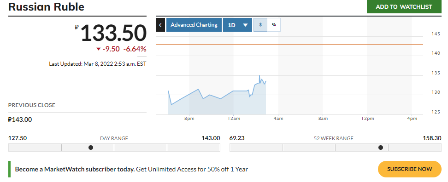Click the MarketWatch subscriber offer text

coord(131,169)
